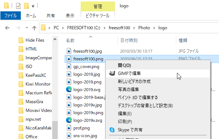Viewport: 219px width, 139px height.
Task: Expand the chevron after freesoft100 breadcrumb
Action: pos(134,28)
